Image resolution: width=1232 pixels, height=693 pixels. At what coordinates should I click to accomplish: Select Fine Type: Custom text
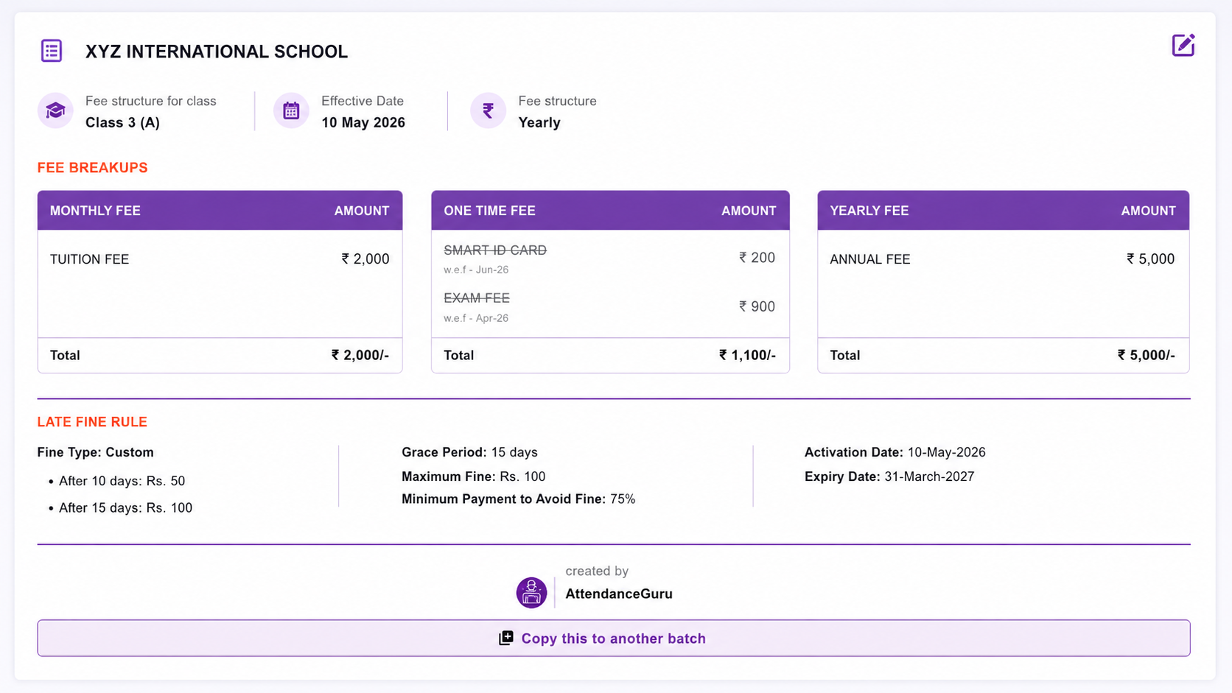pos(96,452)
